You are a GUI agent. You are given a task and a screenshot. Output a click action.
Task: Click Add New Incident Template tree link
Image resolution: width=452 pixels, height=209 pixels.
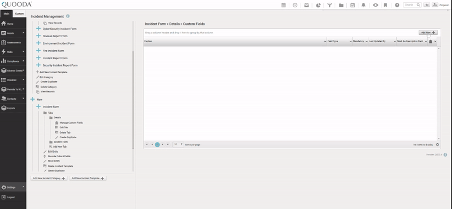53,72
